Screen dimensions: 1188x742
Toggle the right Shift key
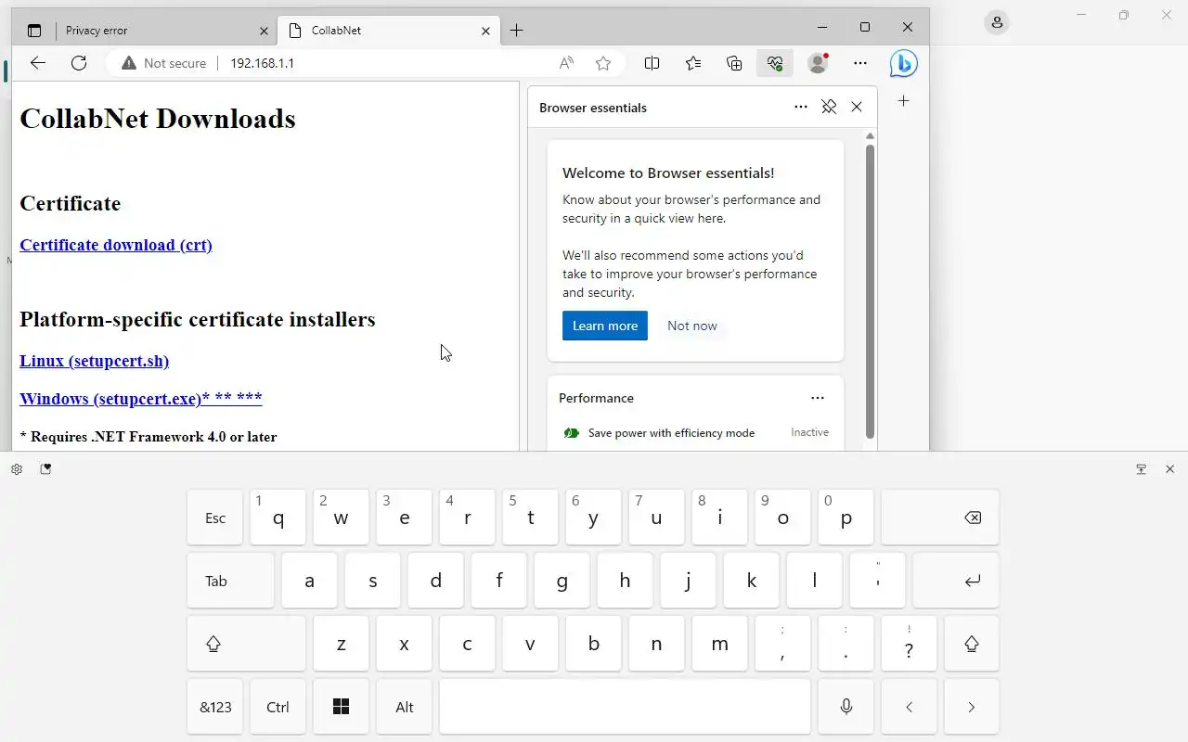click(x=972, y=644)
